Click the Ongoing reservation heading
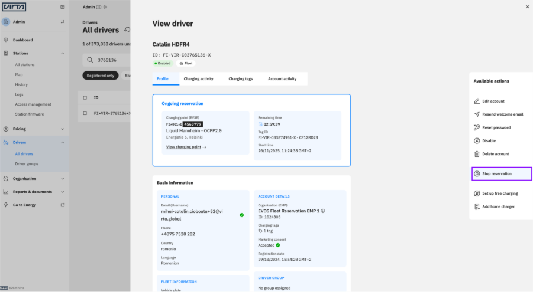 (x=183, y=103)
